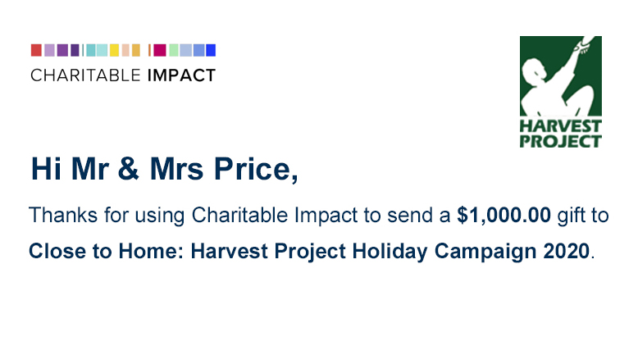The height and width of the screenshot is (355, 638).
Task: Click the Hi Mr & Mrs Price greeting
Action: pyautogui.click(x=164, y=169)
